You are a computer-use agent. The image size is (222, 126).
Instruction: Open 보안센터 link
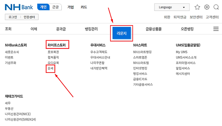click(196, 17)
